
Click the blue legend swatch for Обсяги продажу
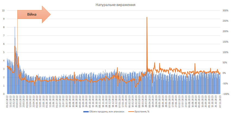click(86, 112)
